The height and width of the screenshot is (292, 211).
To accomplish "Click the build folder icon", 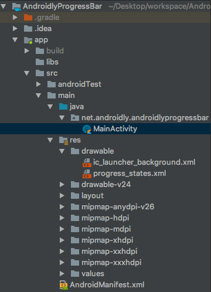I will pyautogui.click(x=40, y=51).
